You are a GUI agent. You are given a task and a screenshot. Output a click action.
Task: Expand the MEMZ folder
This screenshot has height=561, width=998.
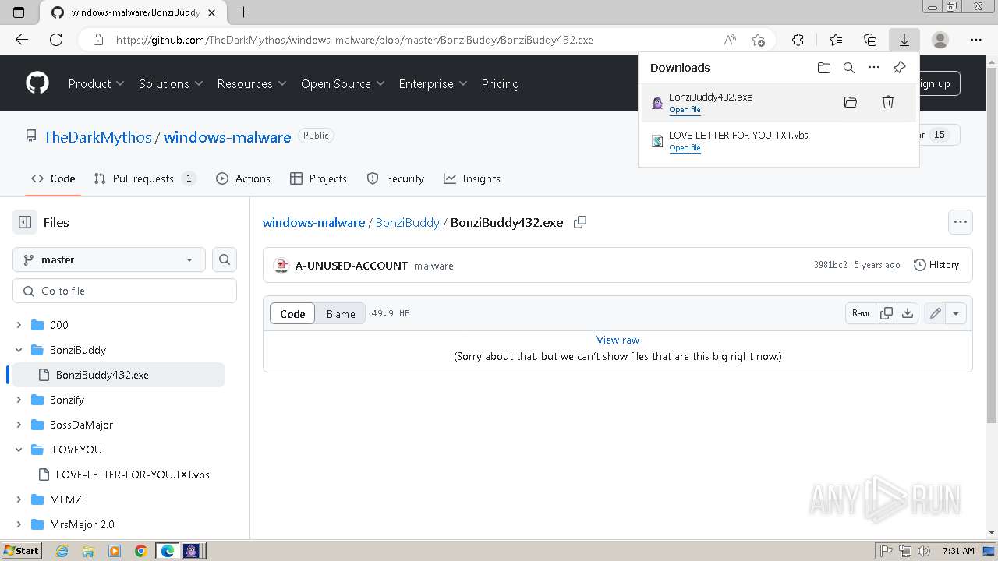[x=19, y=499]
